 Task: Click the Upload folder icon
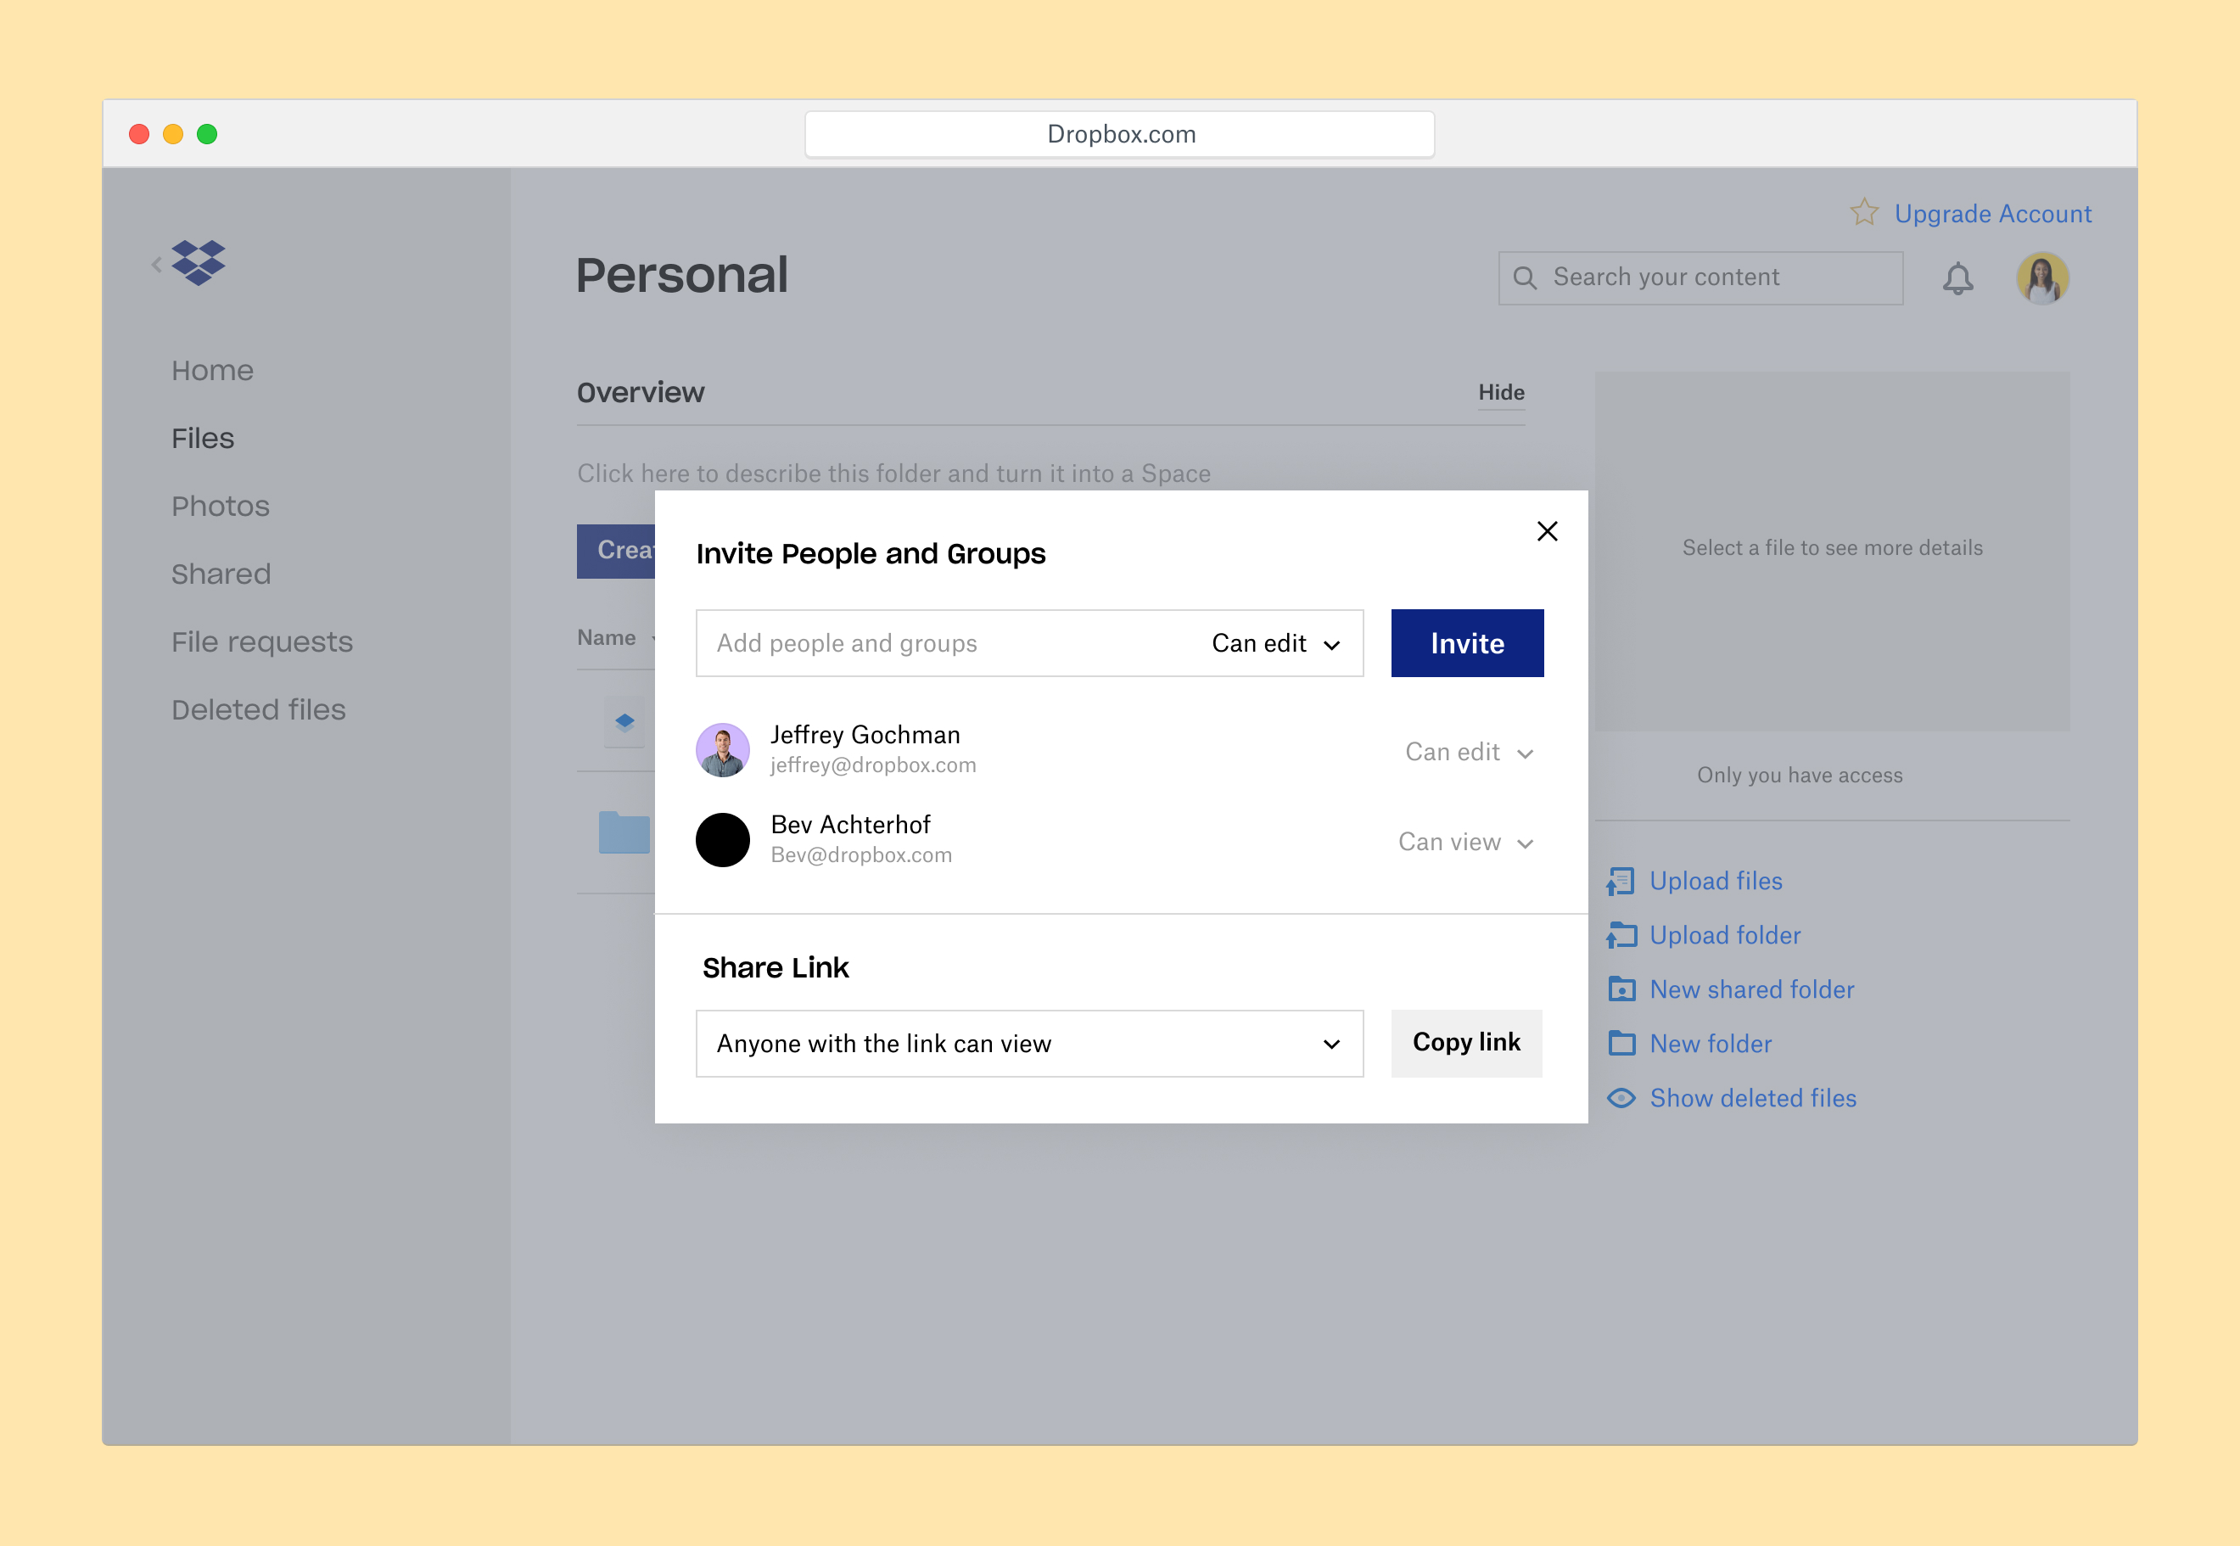1621,935
